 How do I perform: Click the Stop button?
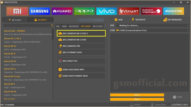tap(178, 97)
